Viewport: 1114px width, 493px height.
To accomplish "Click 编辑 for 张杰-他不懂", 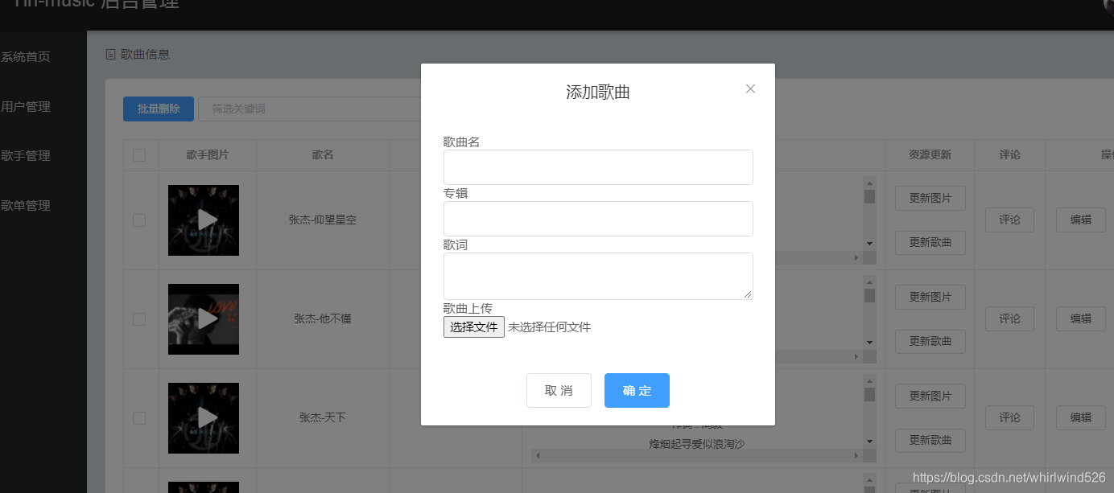I will tap(1080, 318).
